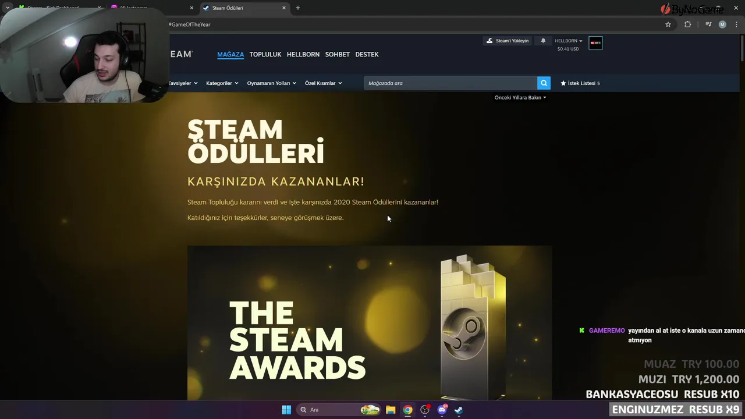Switch to the Steam Ödülleri browser tab
The width and height of the screenshot is (745, 419).
pos(244,8)
